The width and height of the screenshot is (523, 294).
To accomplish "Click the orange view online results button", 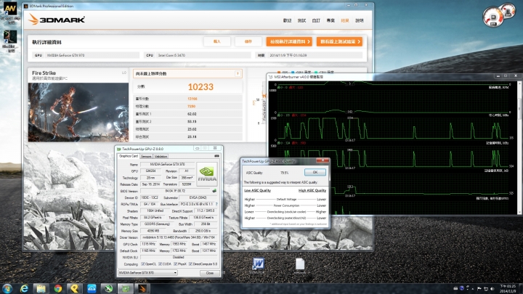I will 339,41.
